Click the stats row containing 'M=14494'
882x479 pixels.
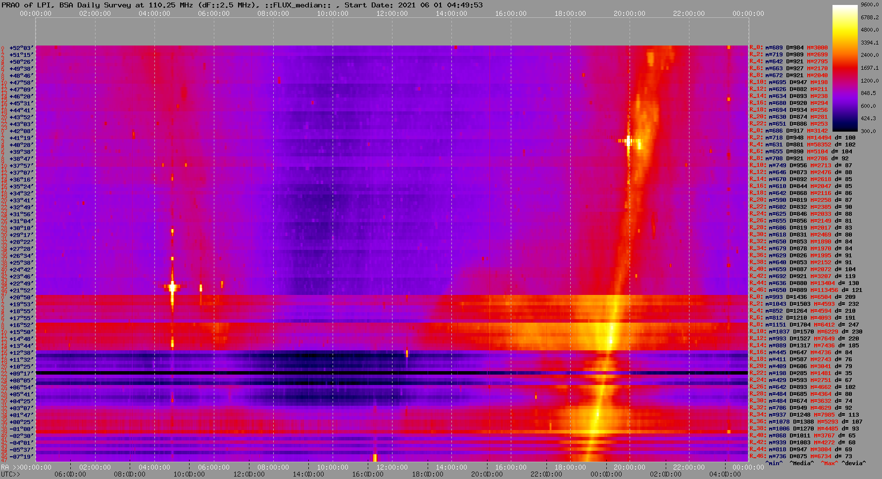[802, 138]
